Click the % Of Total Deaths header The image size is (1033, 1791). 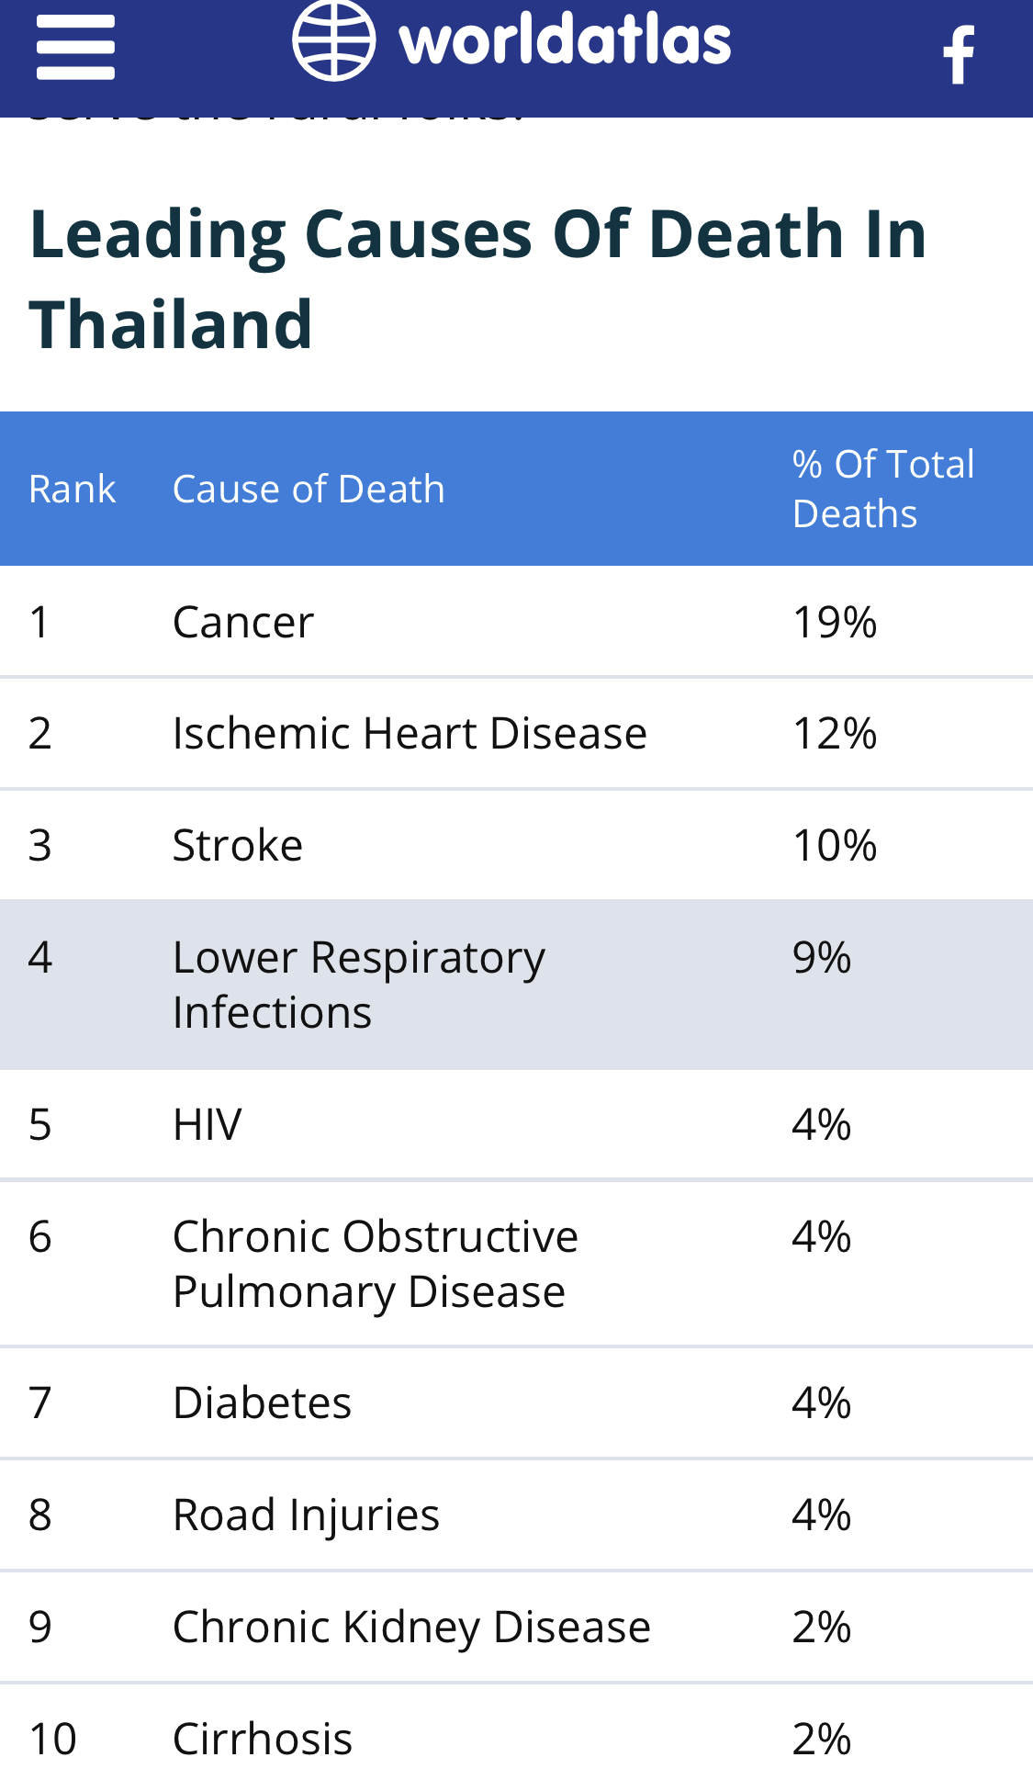882,490
